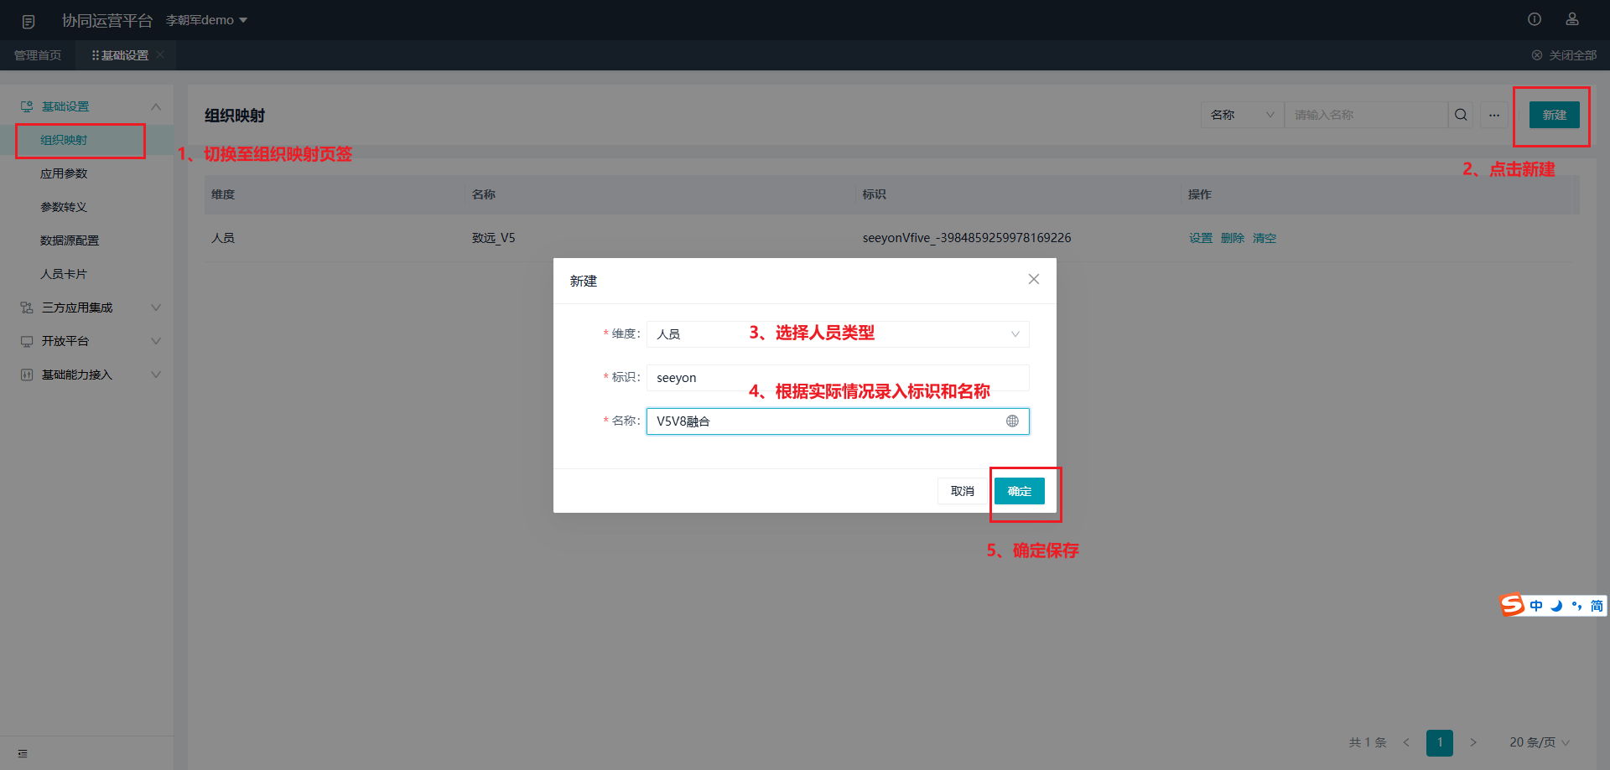Click the Sogou input method logo
This screenshot has height=770, width=1610.
coord(1512,605)
